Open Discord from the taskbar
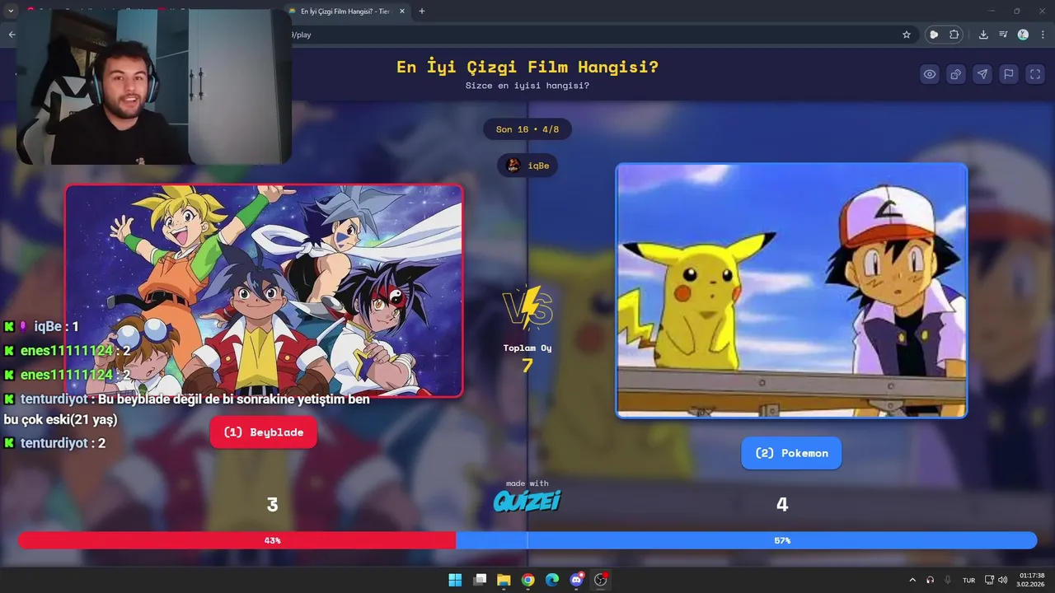 coord(576,580)
